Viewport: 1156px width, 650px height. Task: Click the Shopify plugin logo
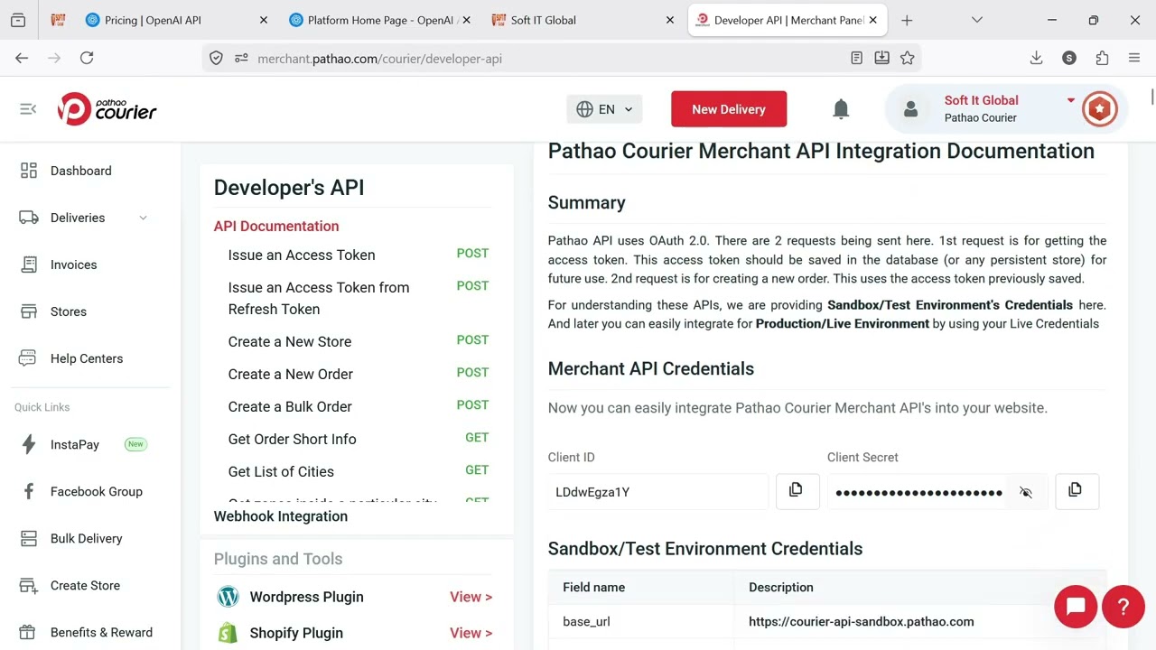[228, 633]
